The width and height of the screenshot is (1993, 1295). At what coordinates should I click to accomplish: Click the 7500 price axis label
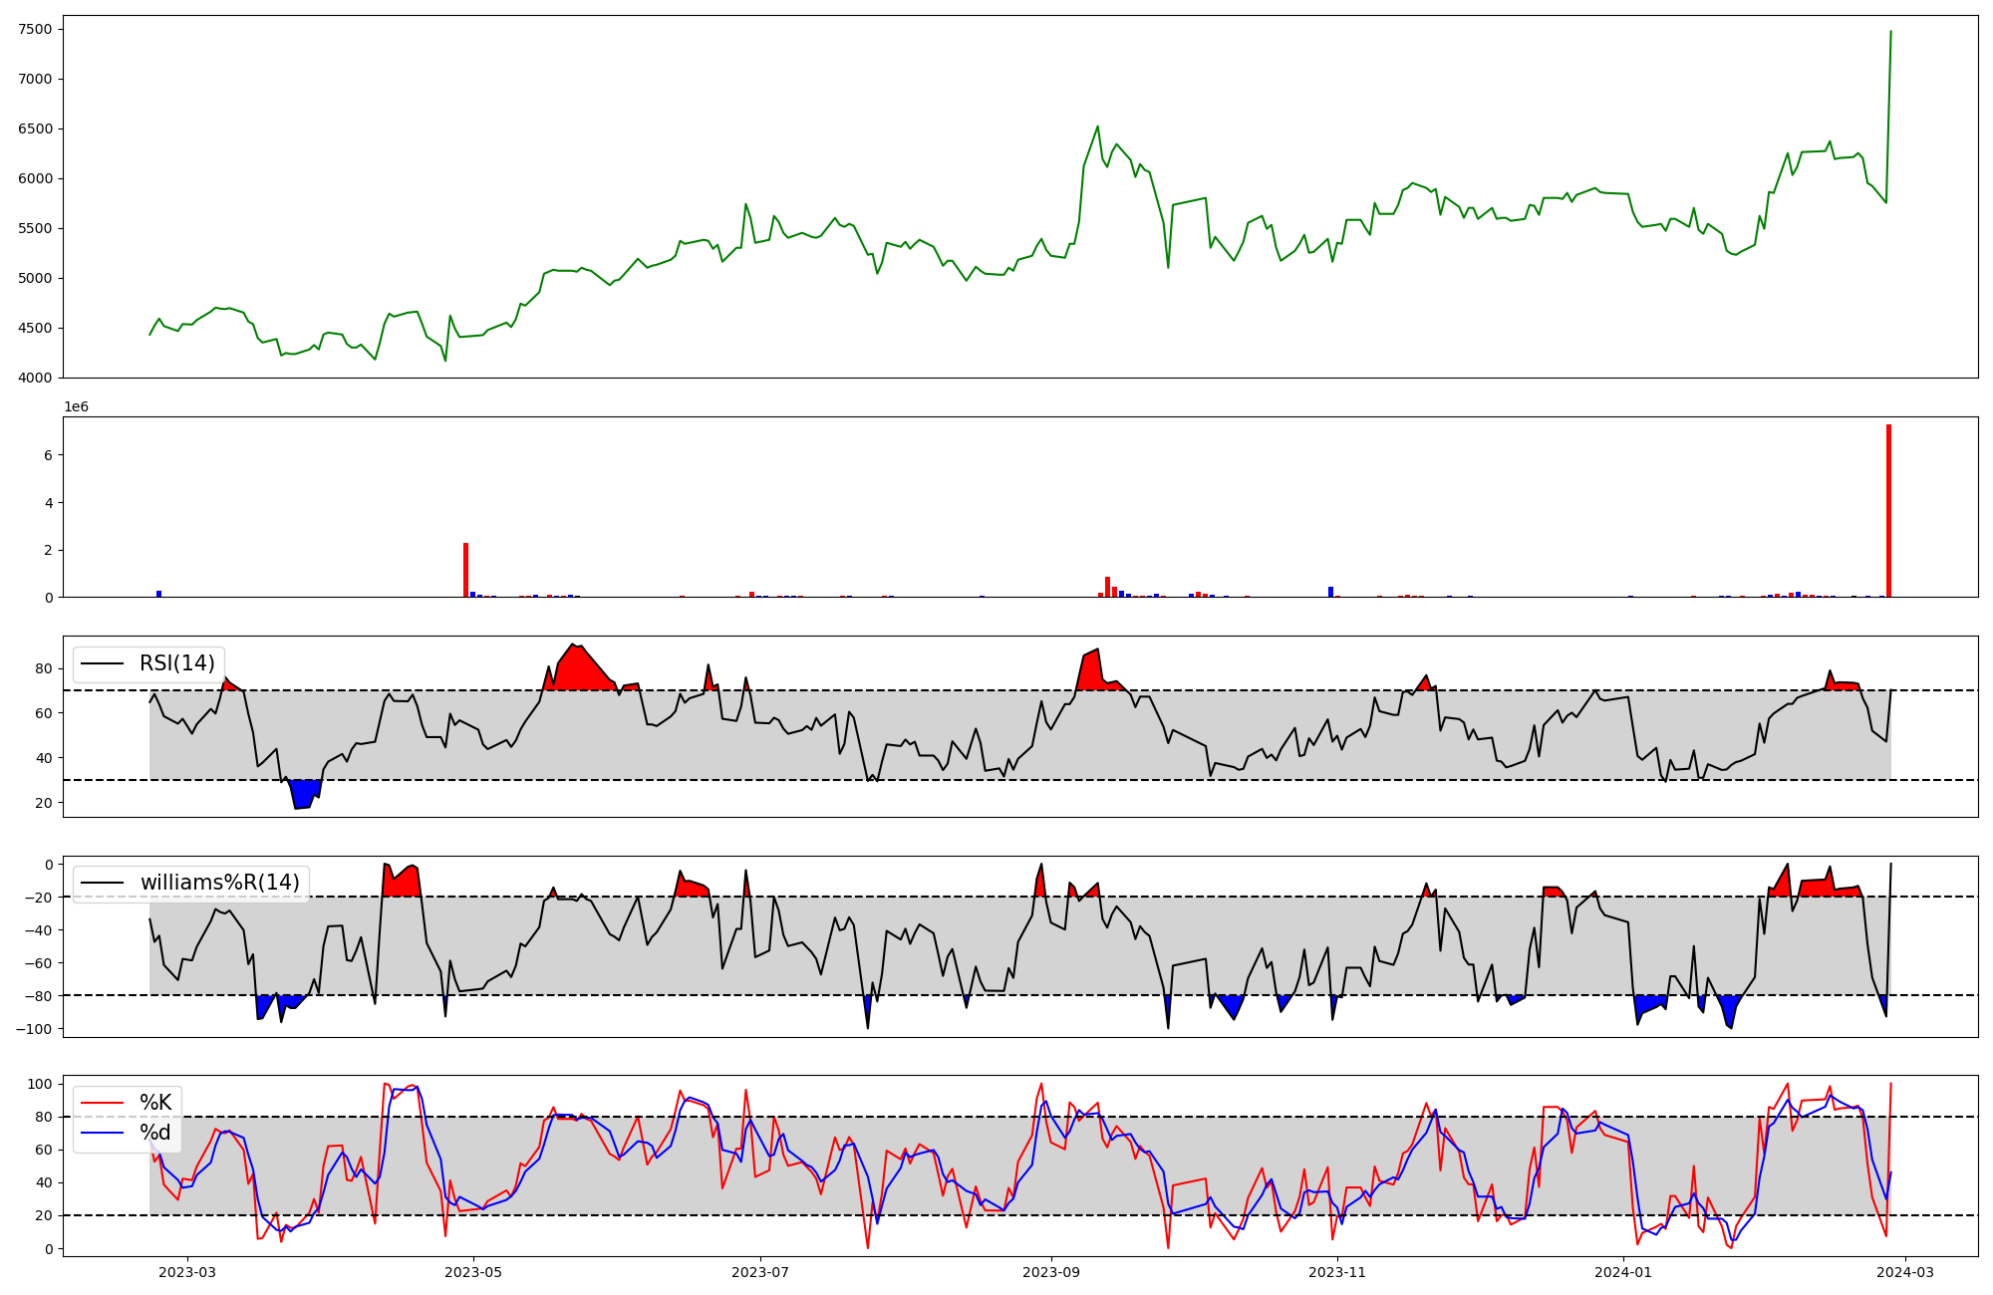[35, 29]
